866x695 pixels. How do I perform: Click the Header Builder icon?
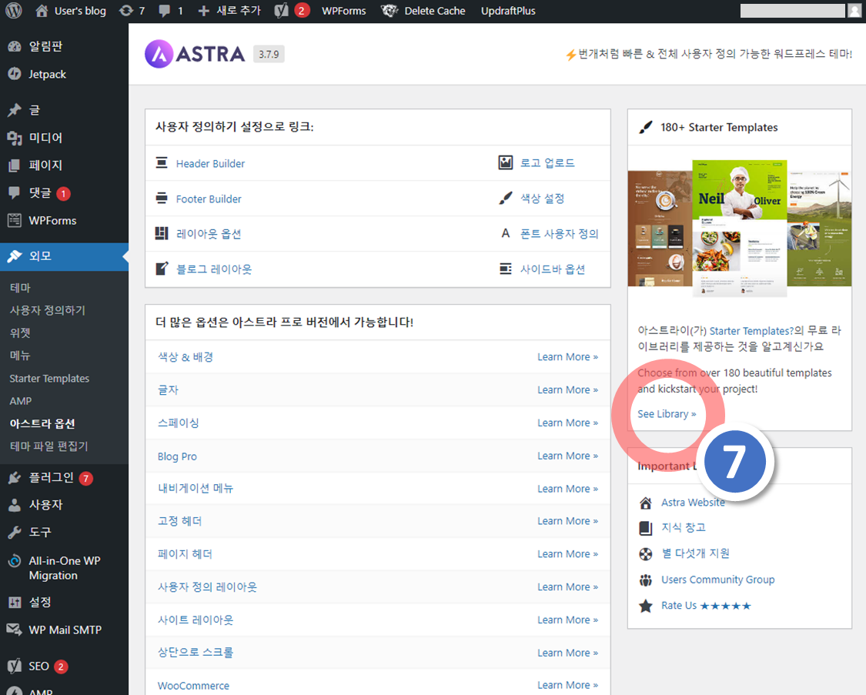pos(162,163)
